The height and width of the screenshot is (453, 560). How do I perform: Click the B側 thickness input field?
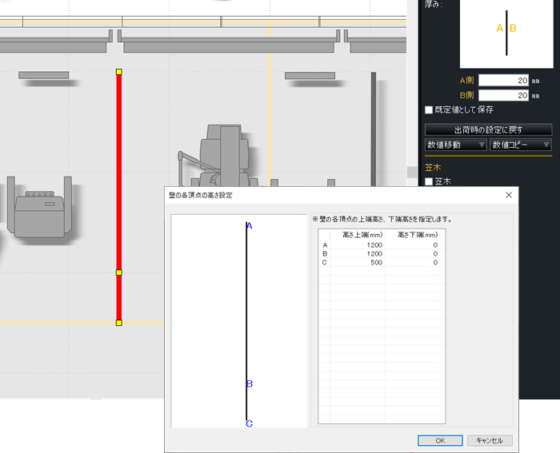click(x=504, y=95)
